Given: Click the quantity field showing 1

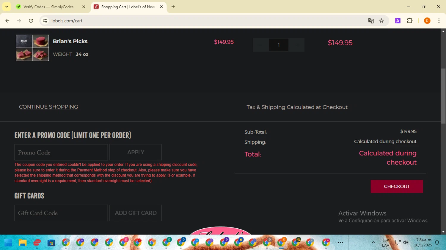Looking at the screenshot, I should (279, 45).
